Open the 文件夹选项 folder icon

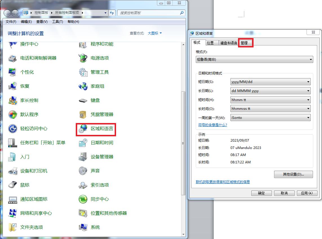pos(13,227)
